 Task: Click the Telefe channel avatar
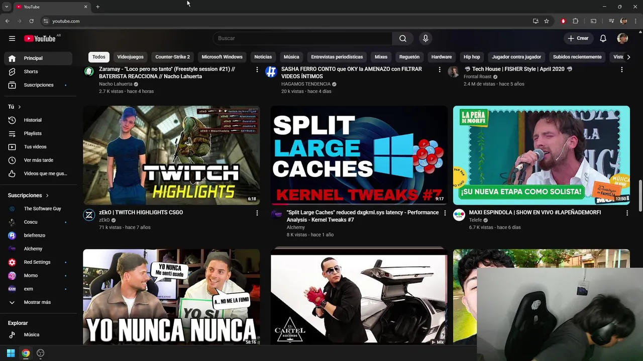click(x=459, y=215)
